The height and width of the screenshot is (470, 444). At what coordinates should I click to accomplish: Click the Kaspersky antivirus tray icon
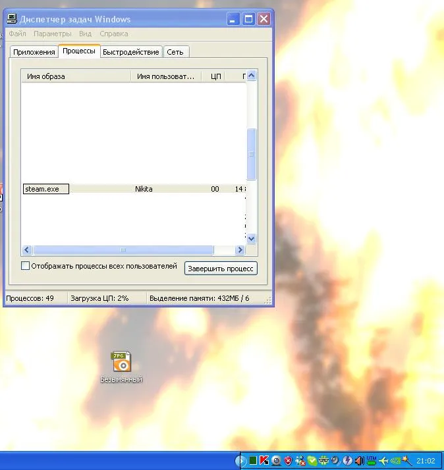264,461
